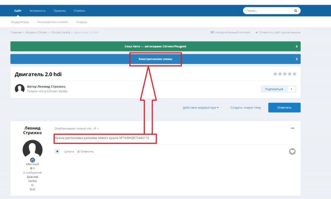Click Создать новую тему link
Screen dimensions: 331x199
click(246, 108)
